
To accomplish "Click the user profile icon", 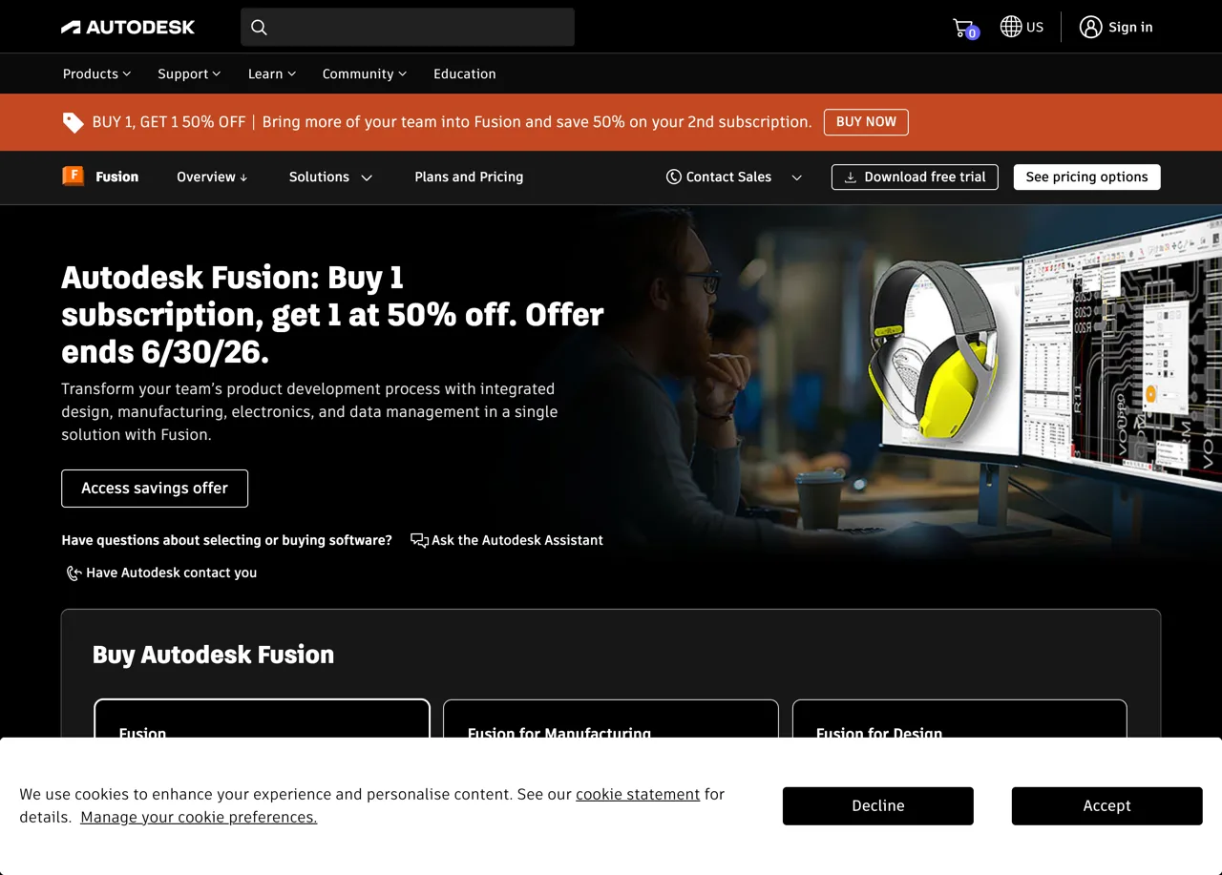I will pyautogui.click(x=1090, y=27).
